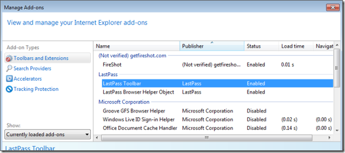
Task: Open the Show add-ons dropdown
Action: click(48, 134)
